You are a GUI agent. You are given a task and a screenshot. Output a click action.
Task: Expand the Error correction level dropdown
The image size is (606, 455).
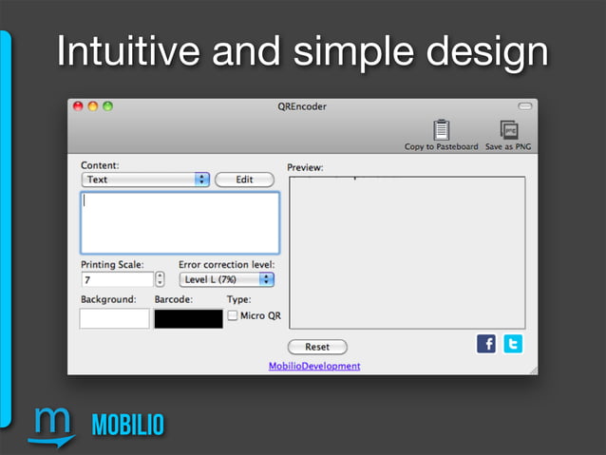[x=227, y=279]
